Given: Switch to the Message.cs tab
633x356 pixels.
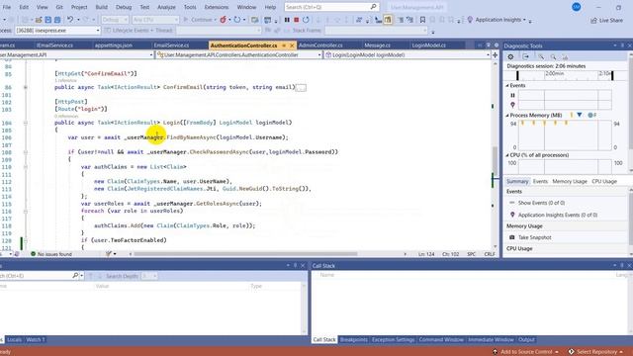Looking at the screenshot, I should [377, 45].
